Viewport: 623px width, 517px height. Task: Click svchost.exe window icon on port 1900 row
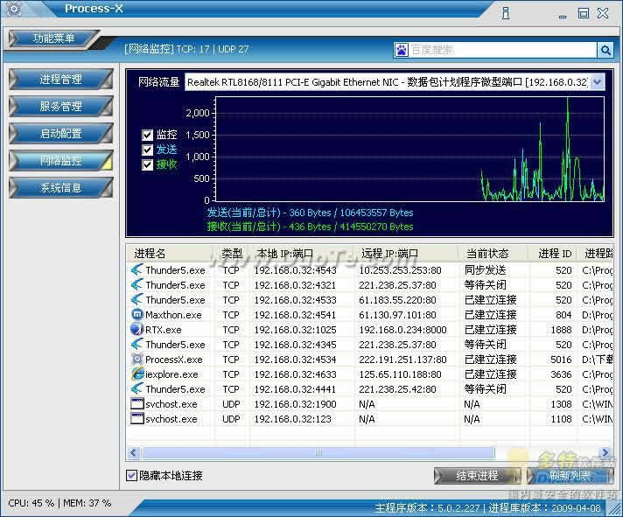pyautogui.click(x=137, y=404)
